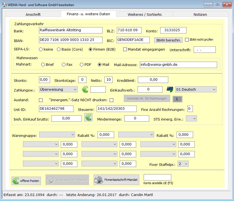Toggle the Ausland checkbox

[x=41, y=100]
